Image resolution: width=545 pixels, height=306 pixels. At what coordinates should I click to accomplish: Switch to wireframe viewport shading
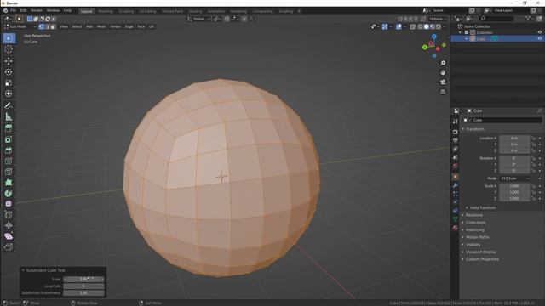tap(420, 26)
